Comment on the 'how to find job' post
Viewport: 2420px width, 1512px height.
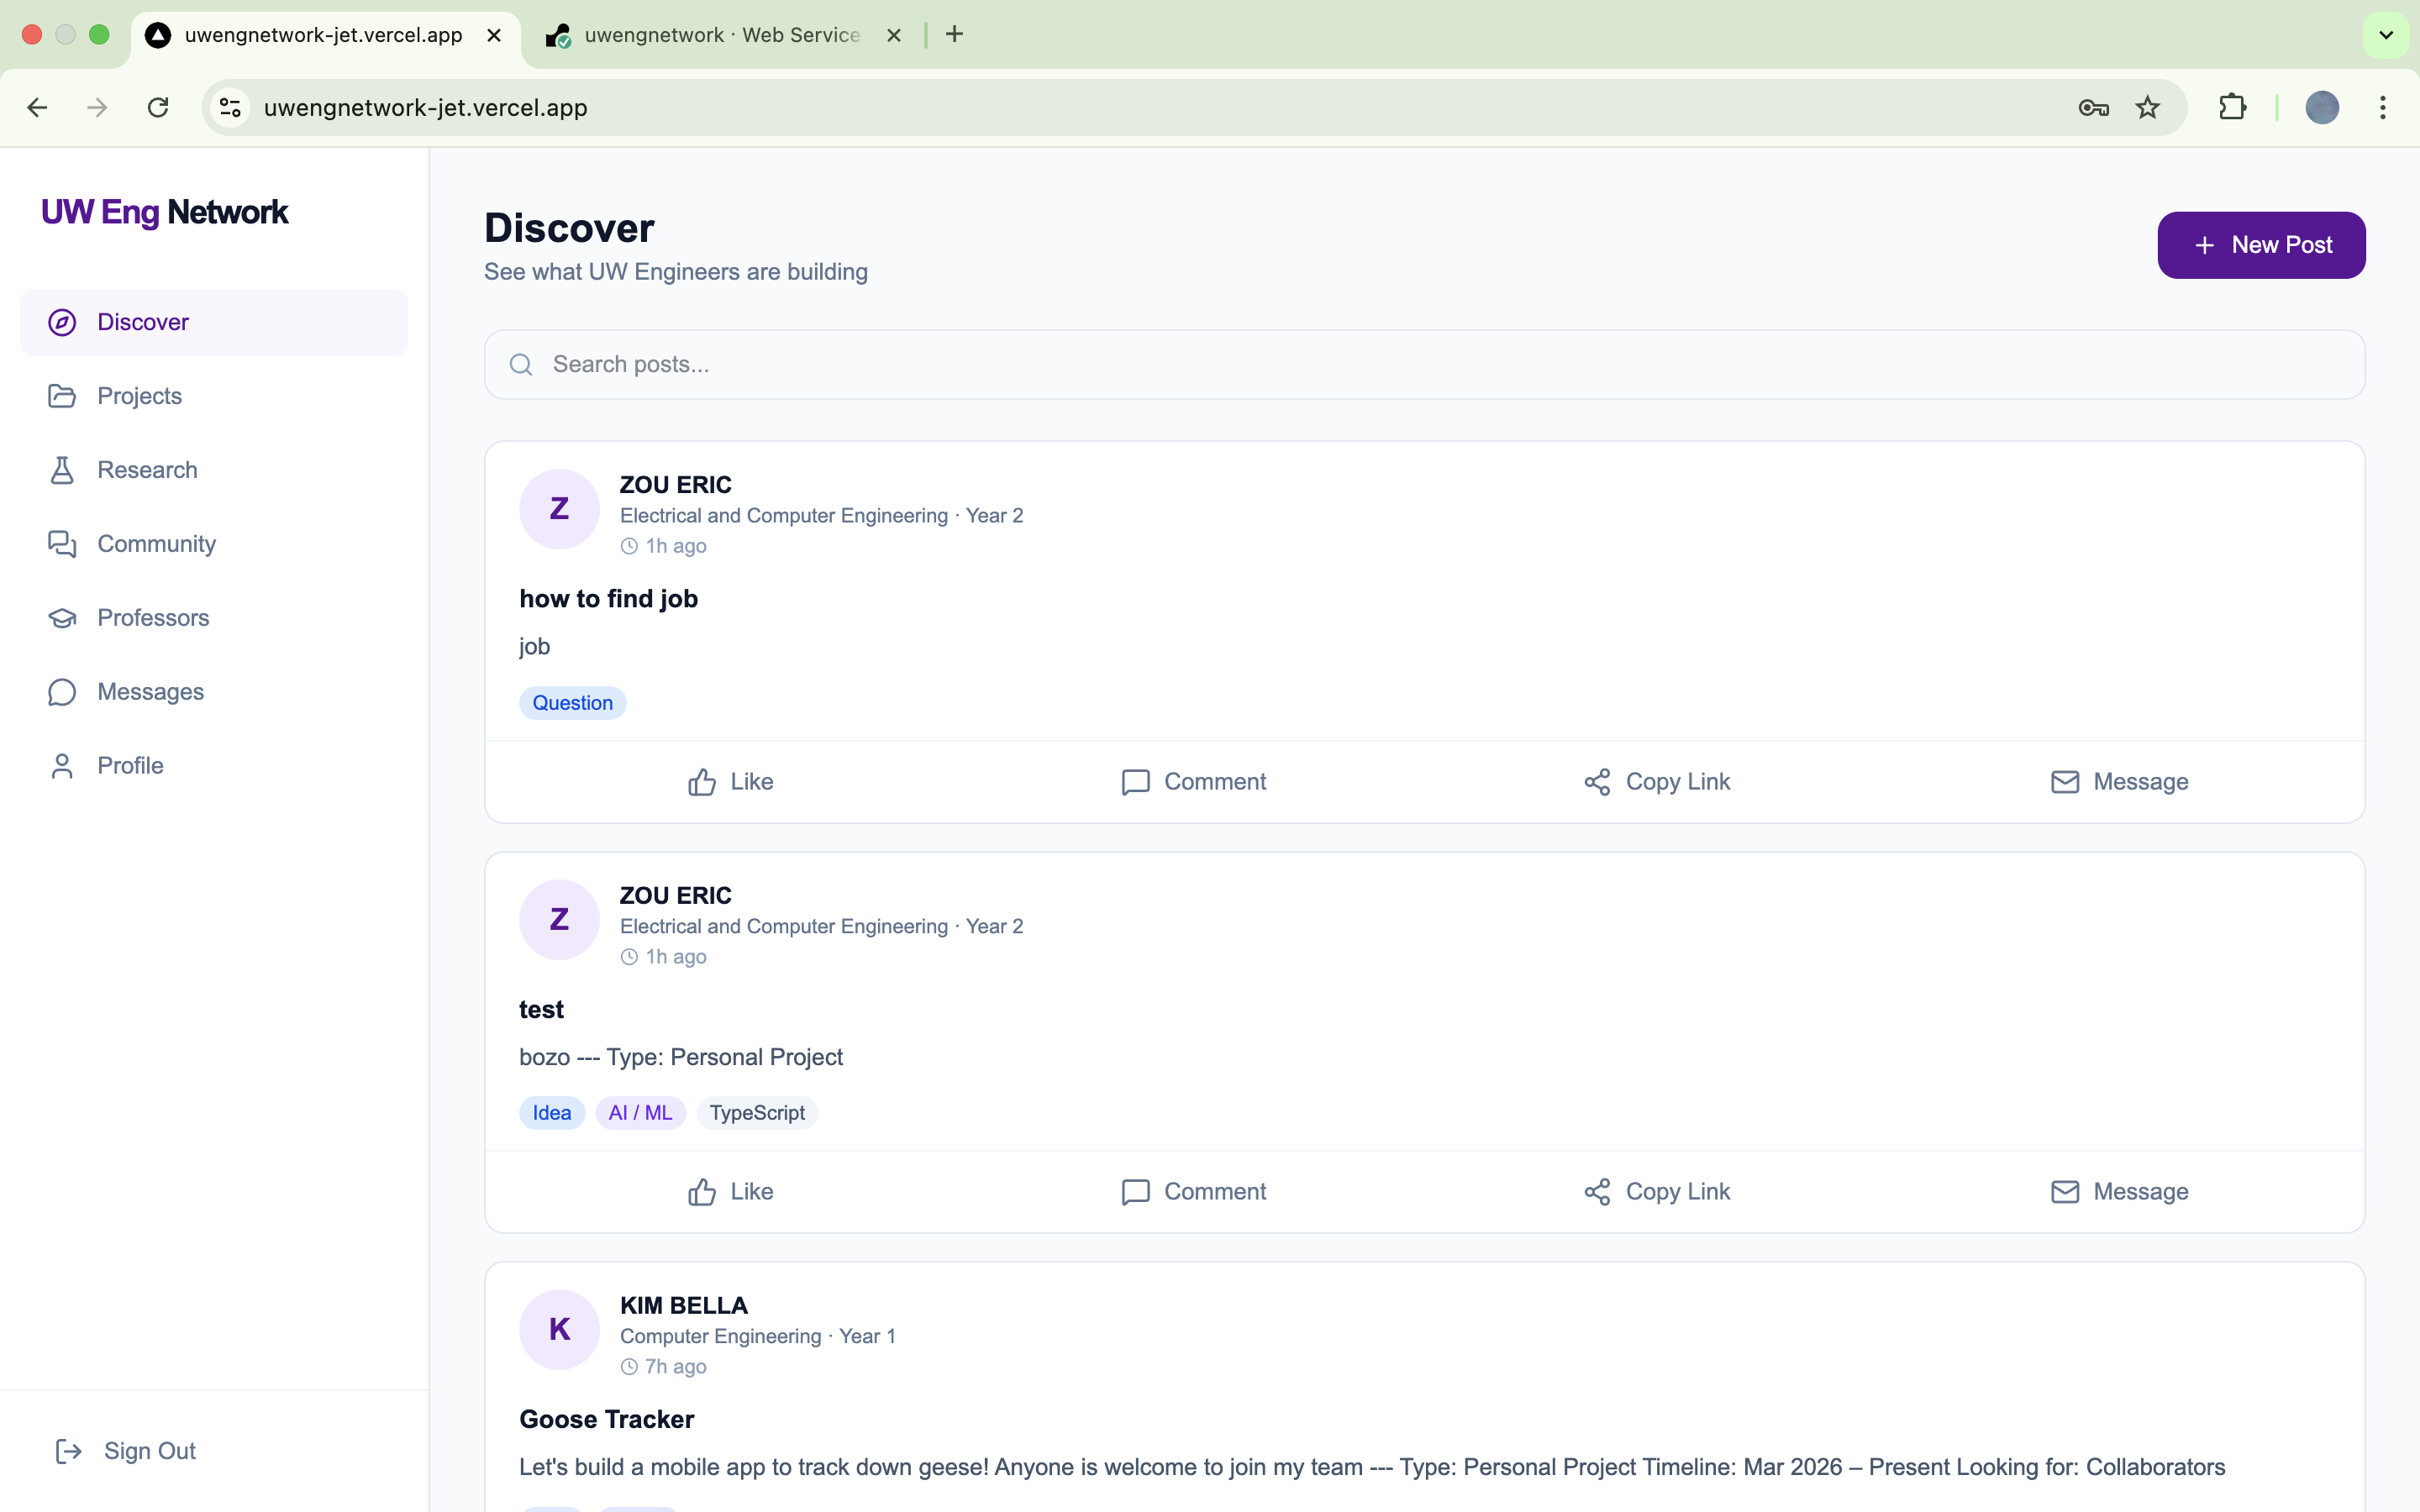click(1193, 782)
